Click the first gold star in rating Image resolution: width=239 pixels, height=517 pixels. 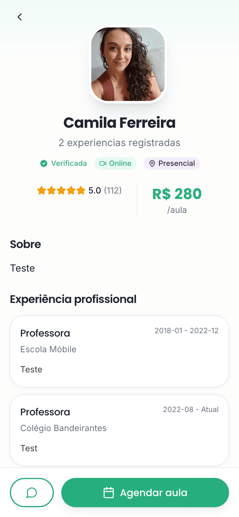pyautogui.click(x=41, y=190)
